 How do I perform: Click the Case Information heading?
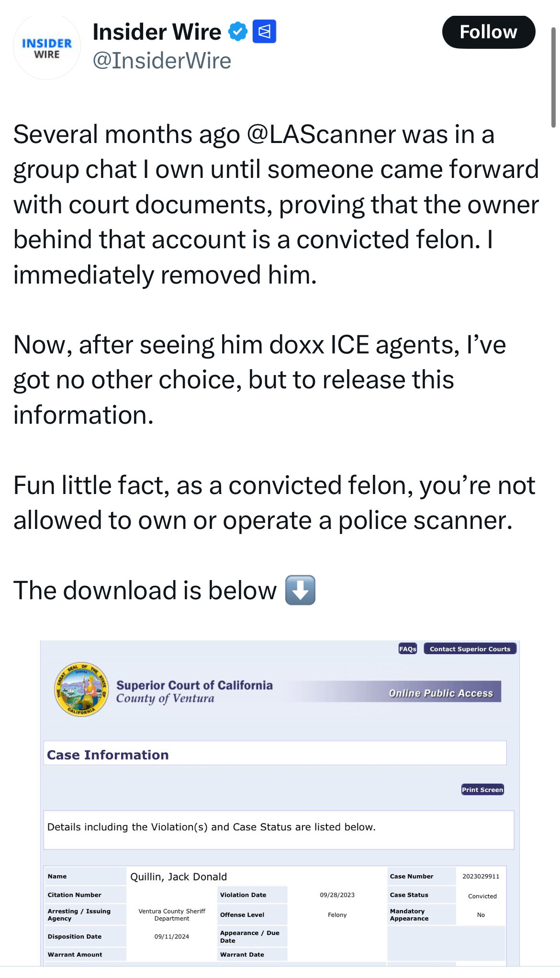click(x=108, y=755)
